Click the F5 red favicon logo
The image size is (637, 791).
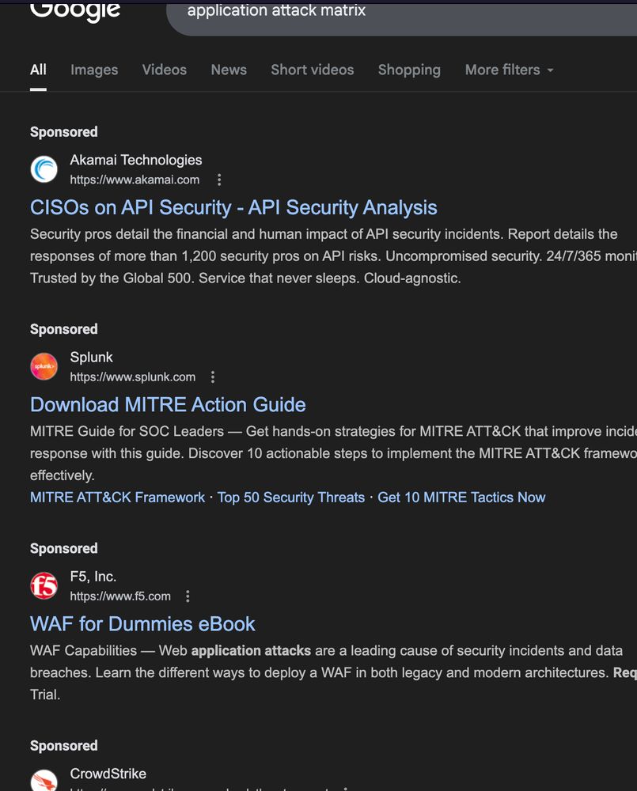point(44,585)
